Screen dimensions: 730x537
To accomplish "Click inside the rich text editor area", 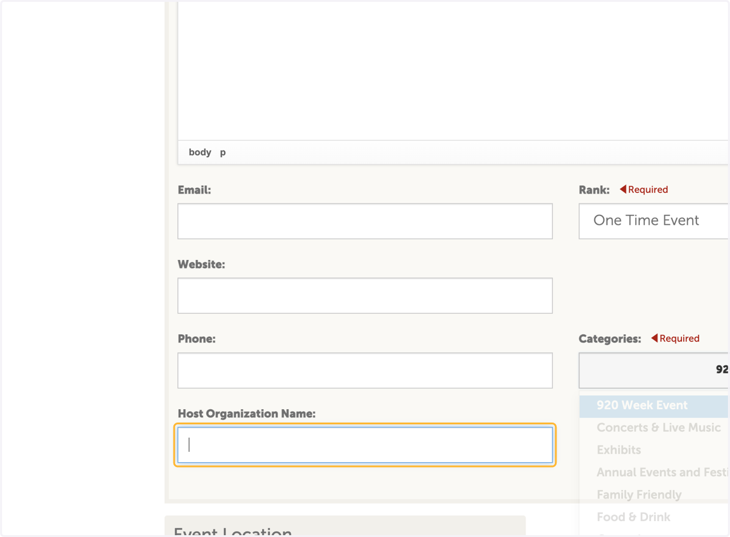I will pos(453,70).
